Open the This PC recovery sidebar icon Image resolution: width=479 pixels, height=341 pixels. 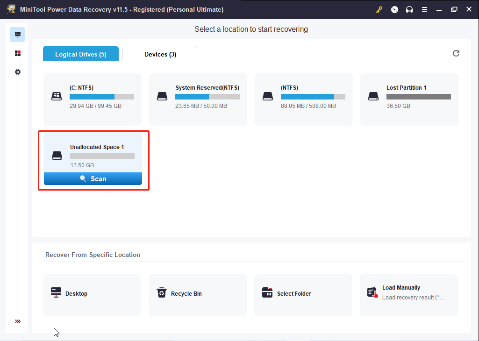[17, 35]
